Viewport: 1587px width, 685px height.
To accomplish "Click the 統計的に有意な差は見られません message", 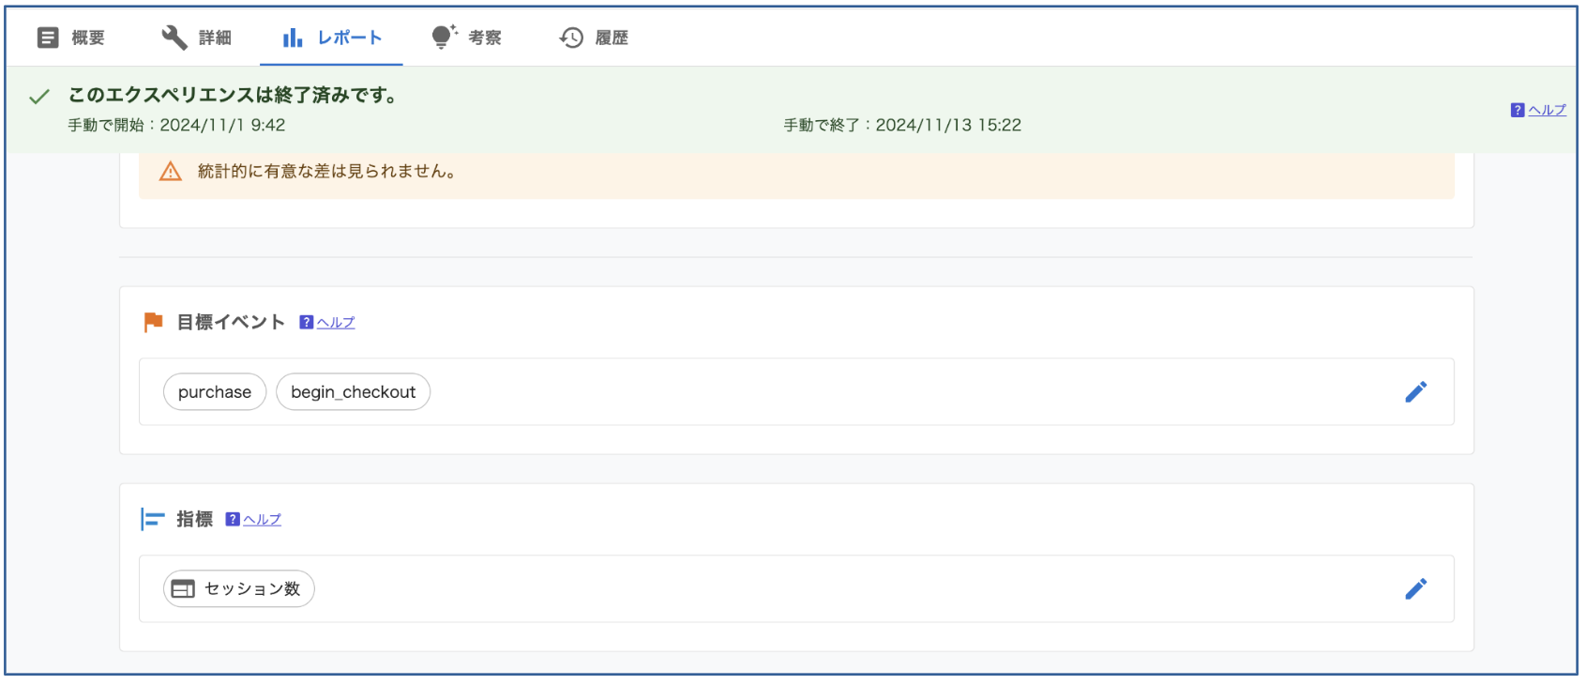I will (x=326, y=172).
